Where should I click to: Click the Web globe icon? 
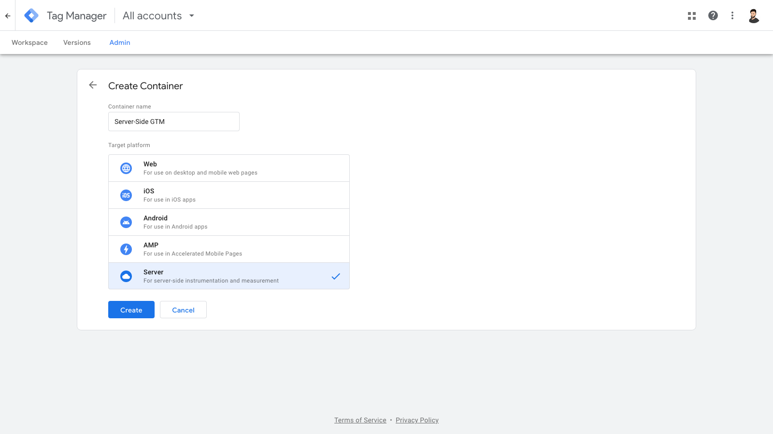coord(126,168)
